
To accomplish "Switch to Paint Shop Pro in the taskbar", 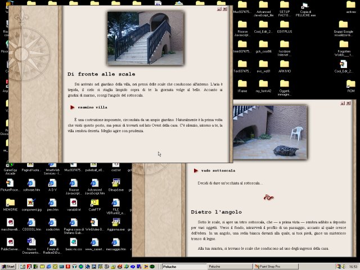I will tap(276, 267).
